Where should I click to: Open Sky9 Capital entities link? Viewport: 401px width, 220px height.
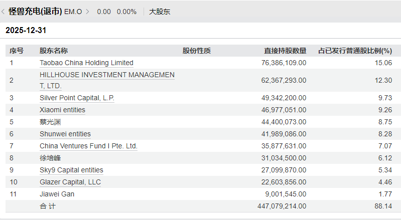[71, 170]
